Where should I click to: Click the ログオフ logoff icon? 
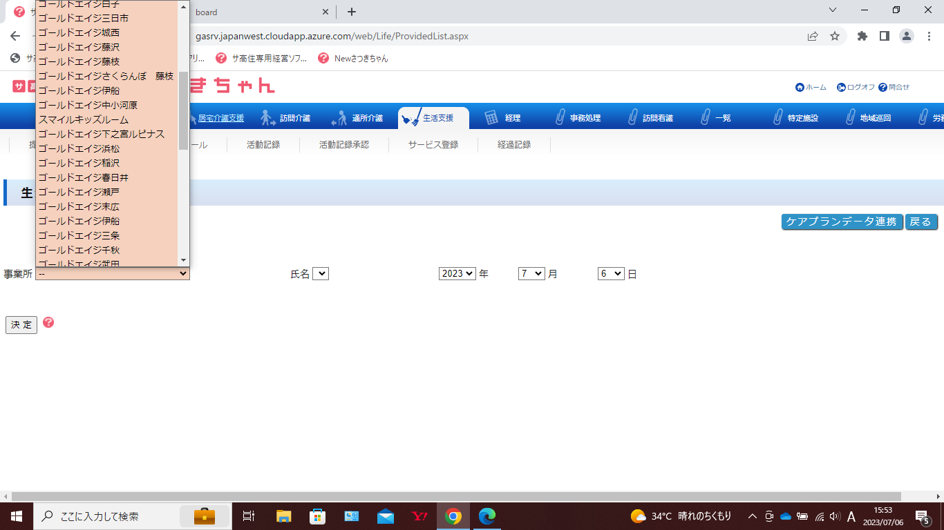[841, 88]
